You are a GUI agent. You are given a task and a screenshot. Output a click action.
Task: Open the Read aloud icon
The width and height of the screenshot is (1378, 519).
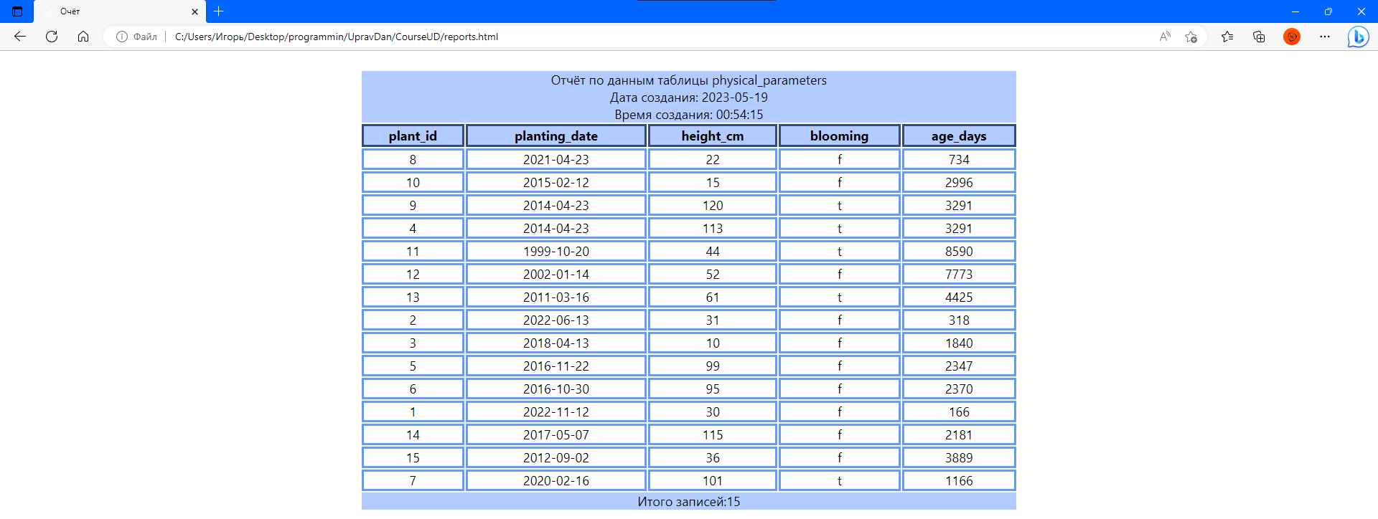(x=1165, y=37)
